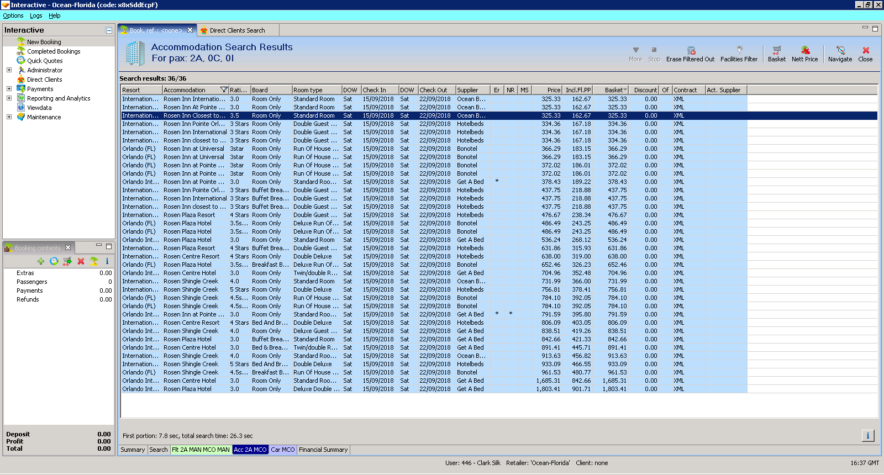Expand the Payments tree node
This screenshot has height=475, width=884.
click(x=9, y=89)
